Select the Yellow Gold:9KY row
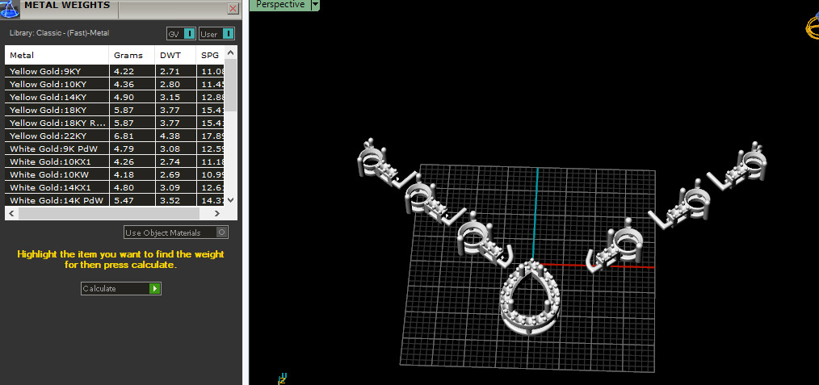 click(x=115, y=71)
